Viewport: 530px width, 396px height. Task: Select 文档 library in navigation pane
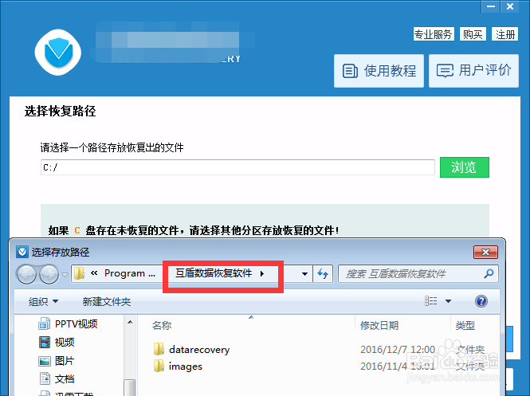pos(65,378)
